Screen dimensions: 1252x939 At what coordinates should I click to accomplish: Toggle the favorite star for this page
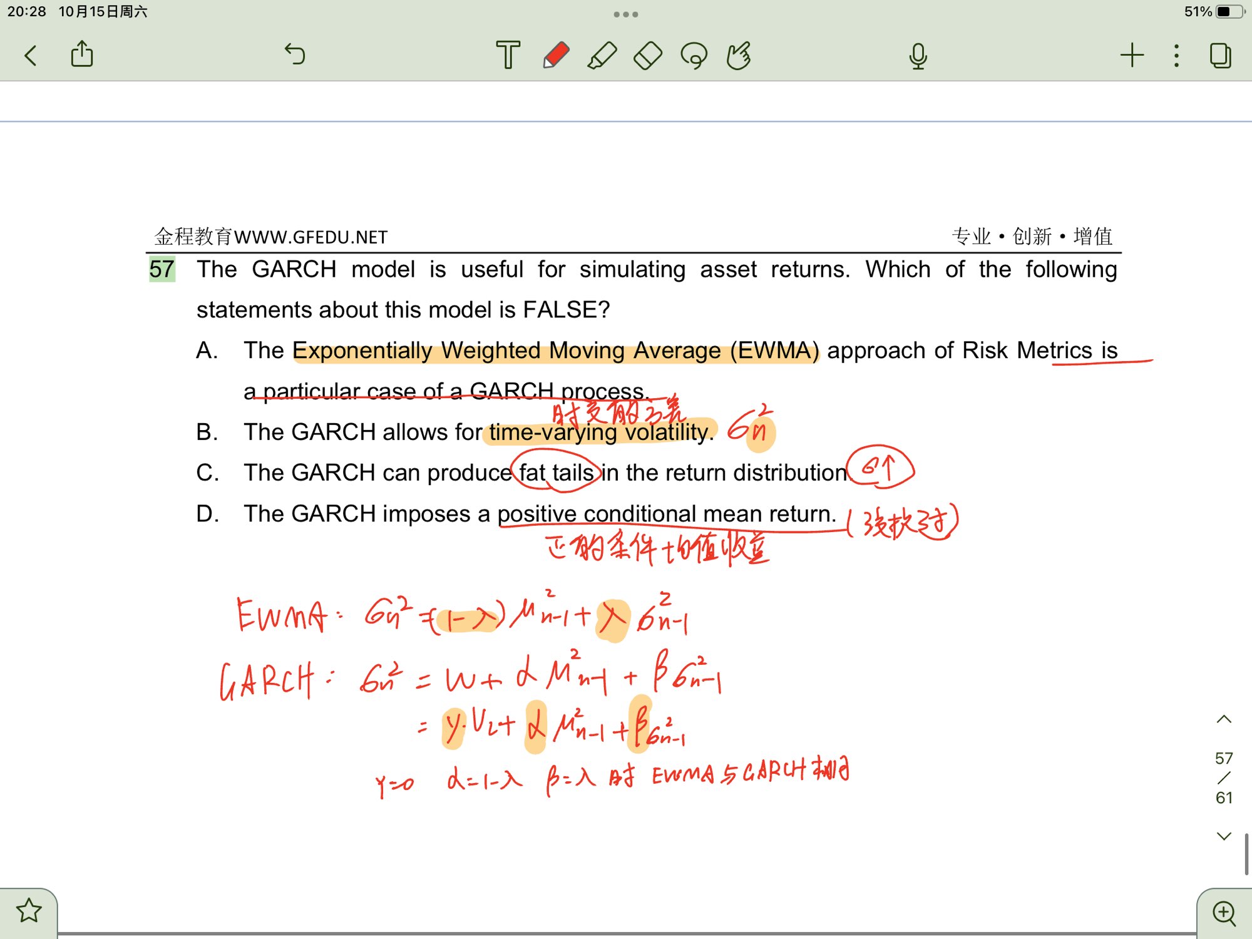29,911
